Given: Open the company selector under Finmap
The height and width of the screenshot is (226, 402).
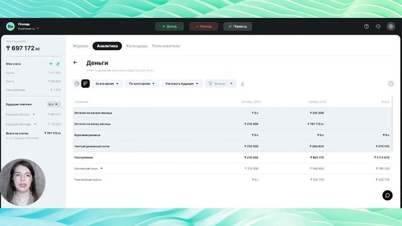Looking at the screenshot, I should [x=28, y=29].
